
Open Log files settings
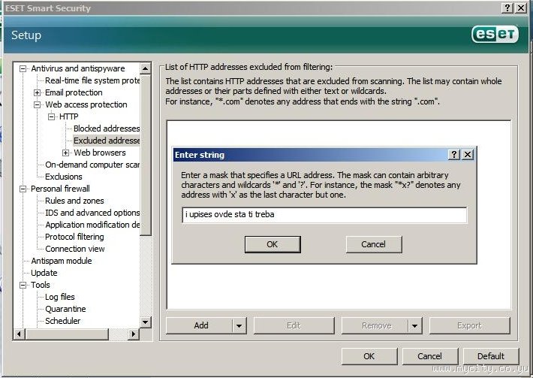tap(60, 297)
